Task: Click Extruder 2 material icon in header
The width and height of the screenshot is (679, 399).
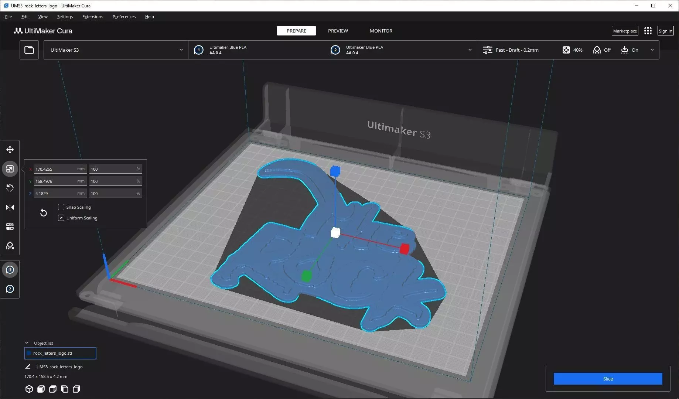Action: point(335,50)
